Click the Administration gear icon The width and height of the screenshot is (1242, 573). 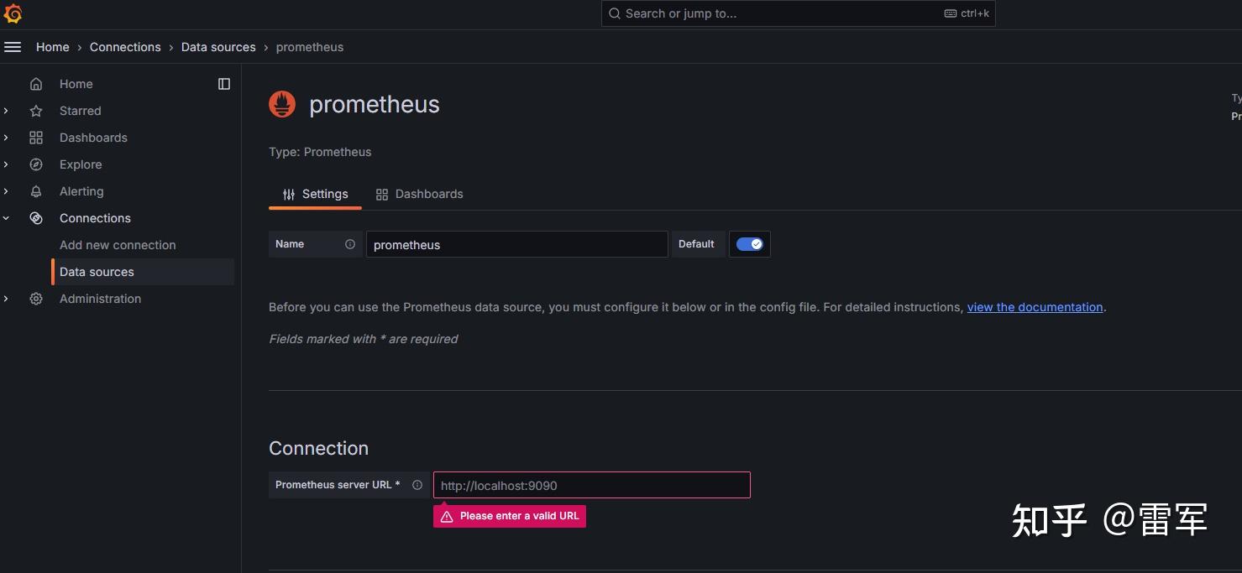36,299
